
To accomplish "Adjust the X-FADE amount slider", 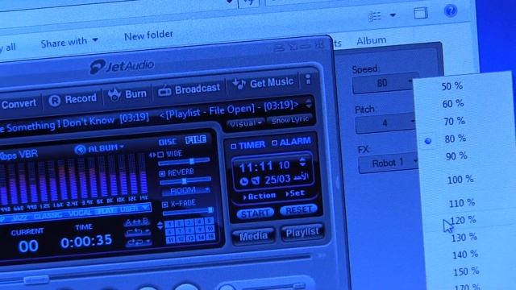I will click(188, 211).
